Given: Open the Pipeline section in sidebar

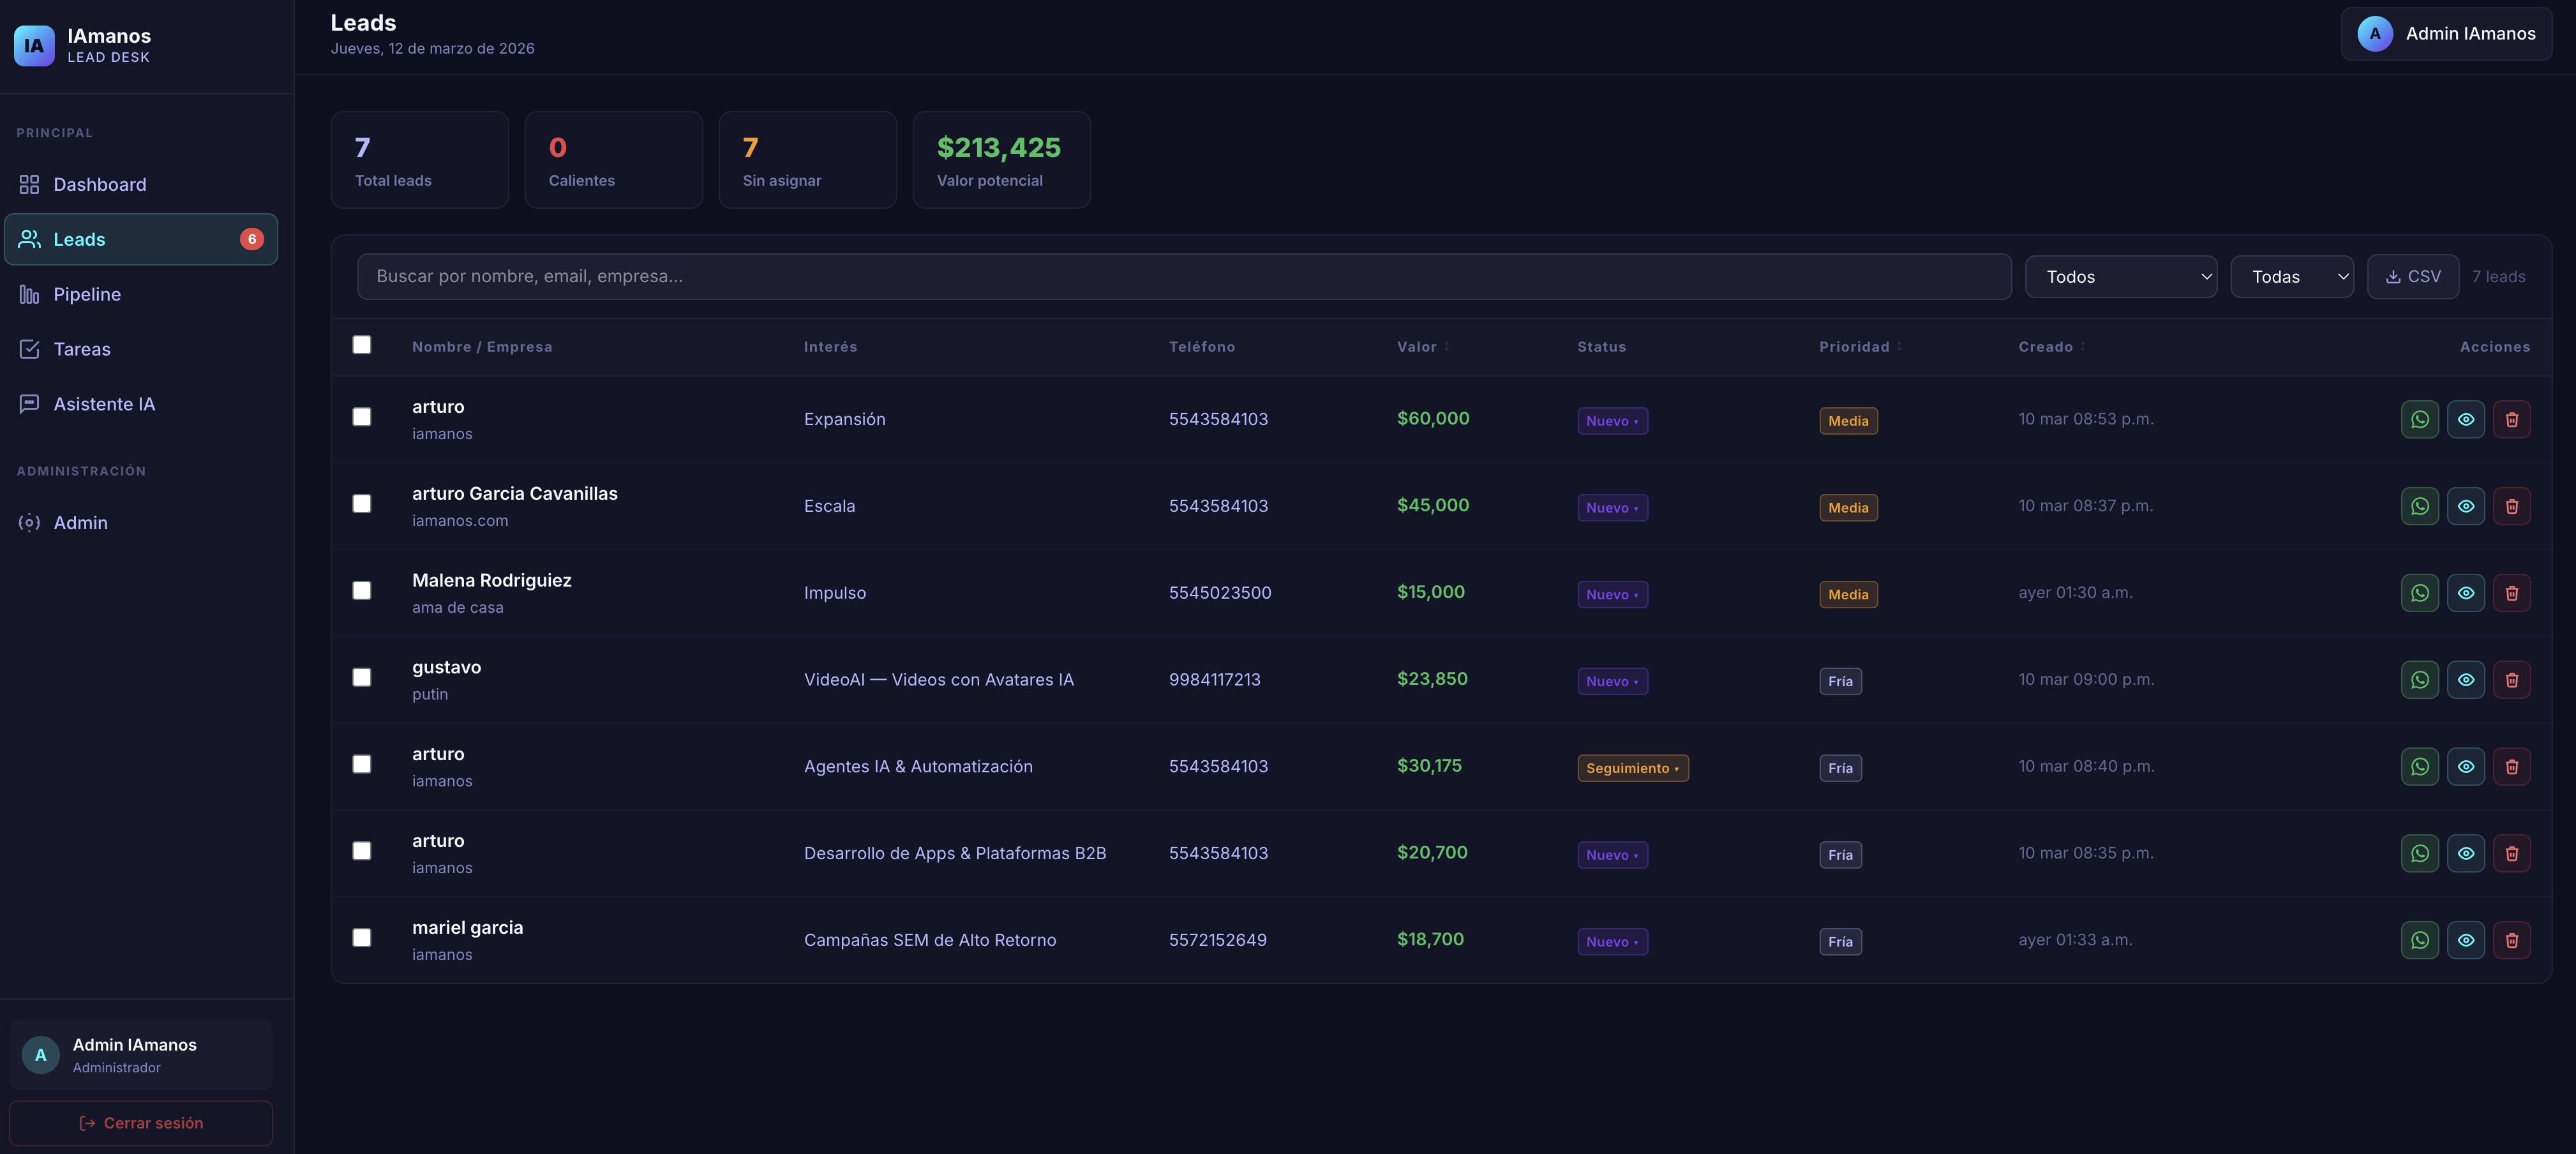Looking at the screenshot, I should point(87,294).
